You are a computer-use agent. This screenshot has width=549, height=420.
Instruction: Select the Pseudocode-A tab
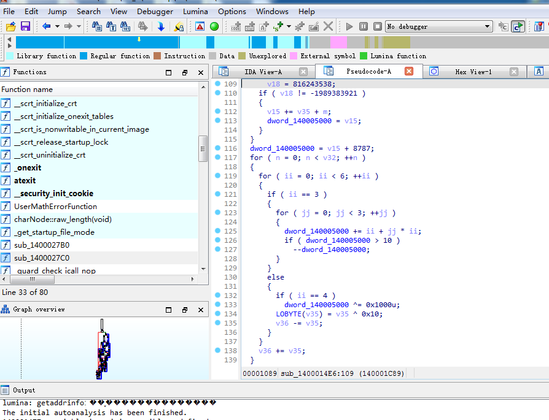368,71
